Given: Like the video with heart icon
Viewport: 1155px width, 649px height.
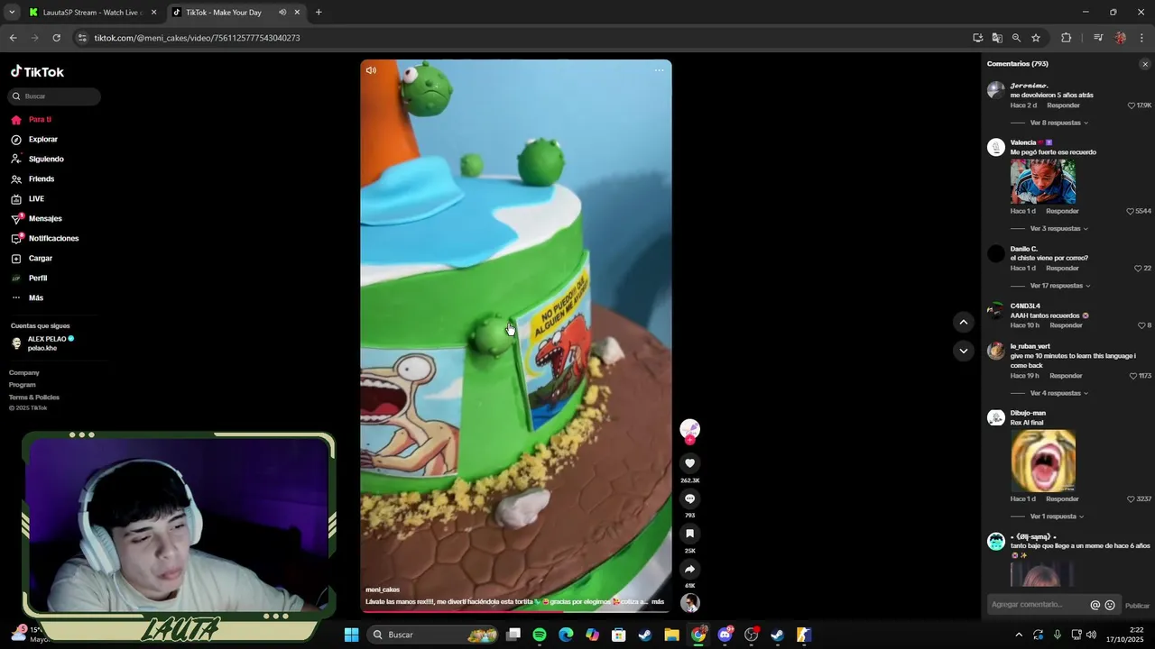Looking at the screenshot, I should coord(689,463).
